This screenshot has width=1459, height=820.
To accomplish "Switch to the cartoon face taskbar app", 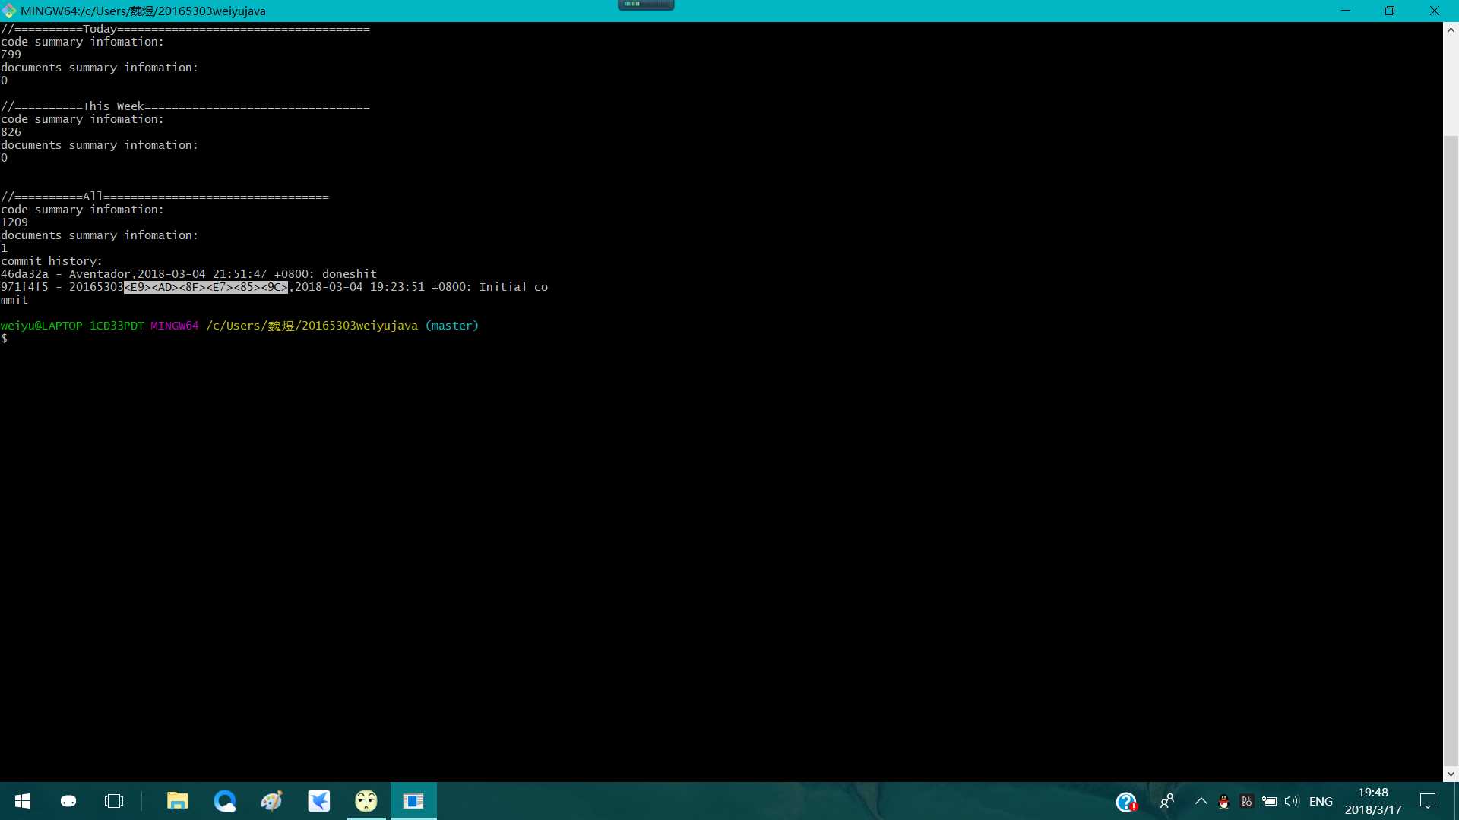I will pos(366,801).
